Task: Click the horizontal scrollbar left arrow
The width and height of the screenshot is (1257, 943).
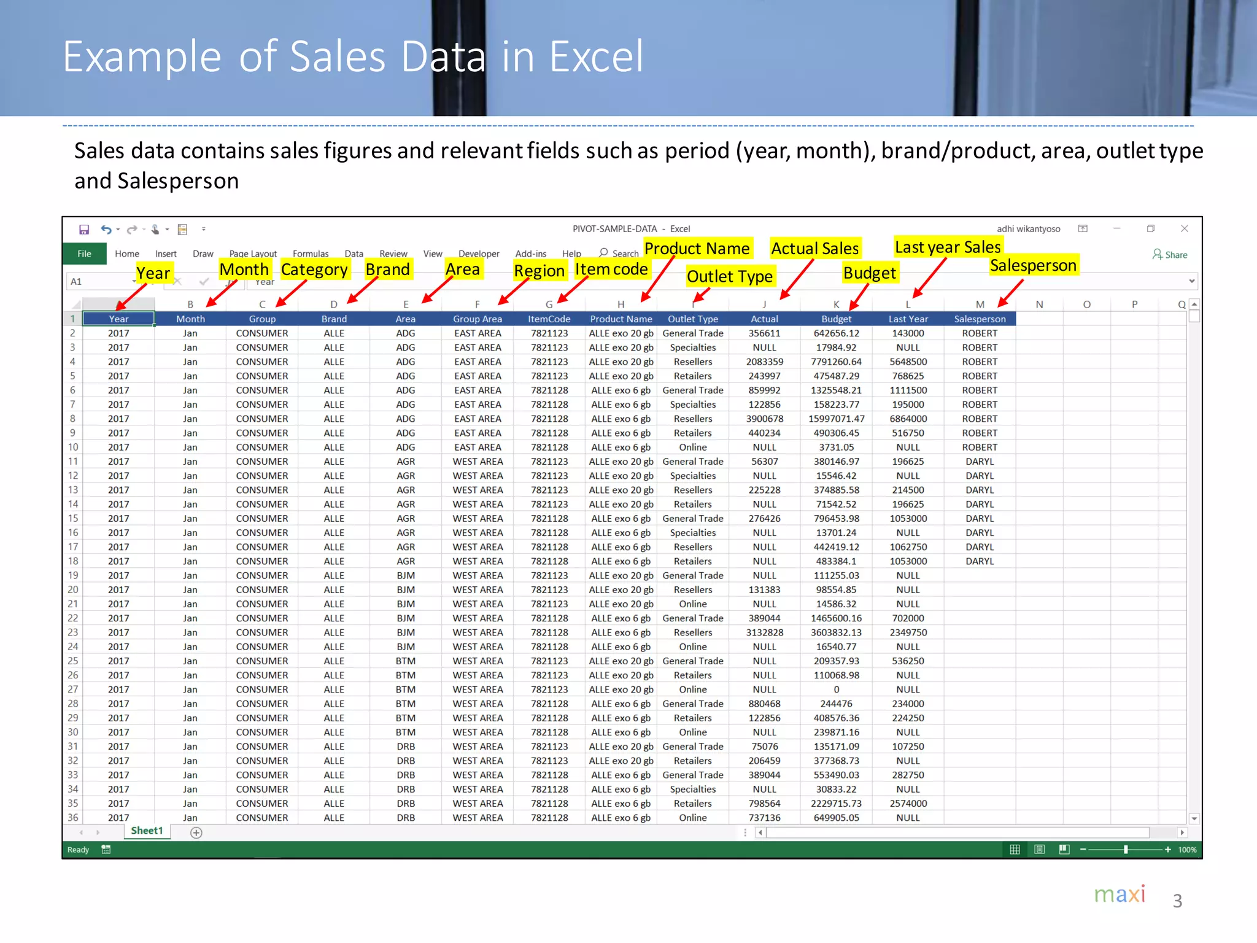Action: 760,832
